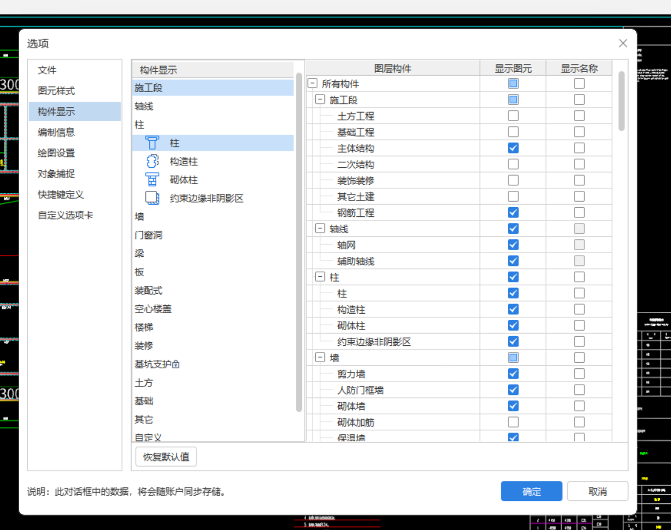The width and height of the screenshot is (671, 530).
Task: Click the layer table vertical scrollbar
Action: (x=621, y=101)
